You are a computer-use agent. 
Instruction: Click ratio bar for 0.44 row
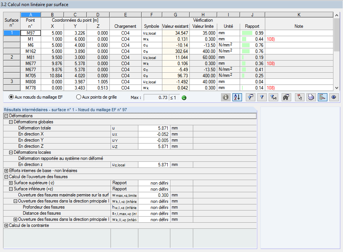[244, 39]
